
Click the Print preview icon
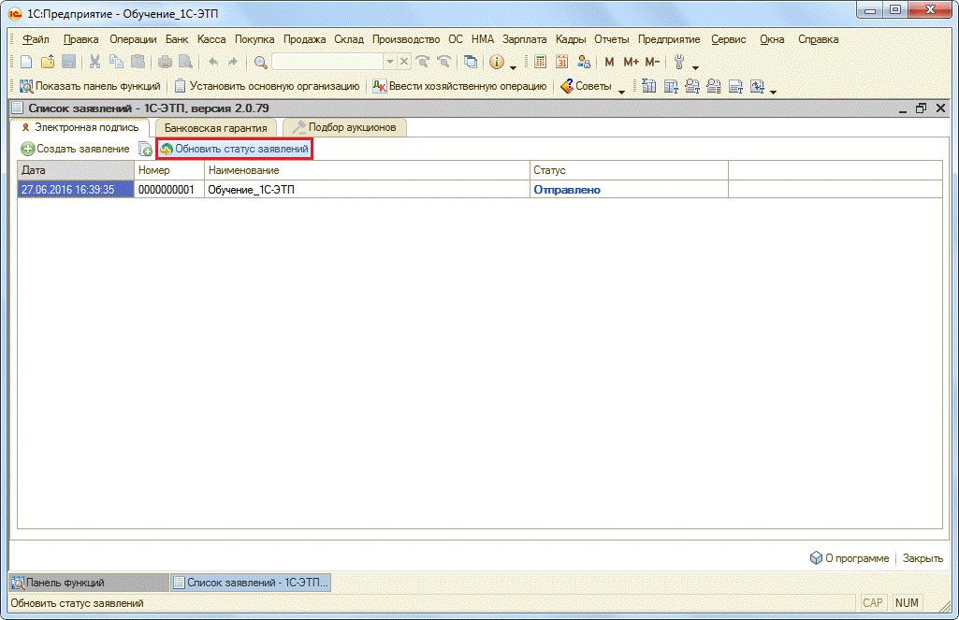[185, 62]
